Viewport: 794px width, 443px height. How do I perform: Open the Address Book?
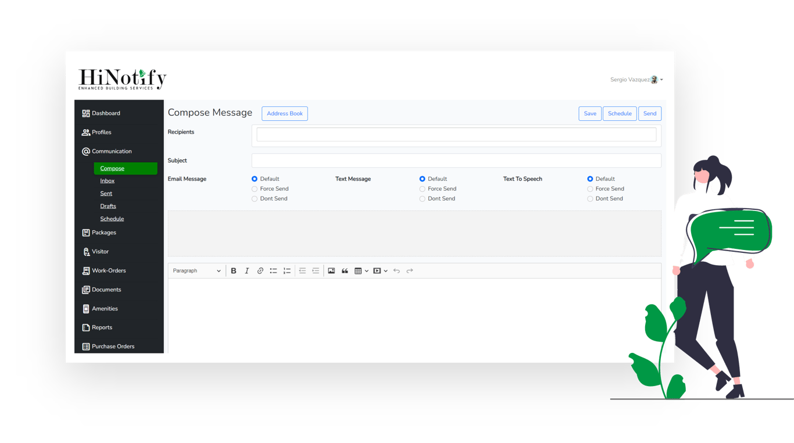click(x=285, y=113)
